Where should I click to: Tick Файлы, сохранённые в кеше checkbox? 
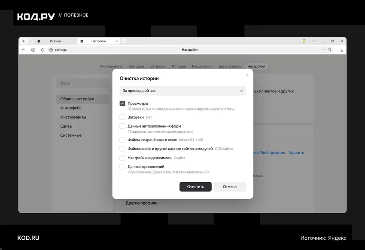pyautogui.click(x=122, y=140)
